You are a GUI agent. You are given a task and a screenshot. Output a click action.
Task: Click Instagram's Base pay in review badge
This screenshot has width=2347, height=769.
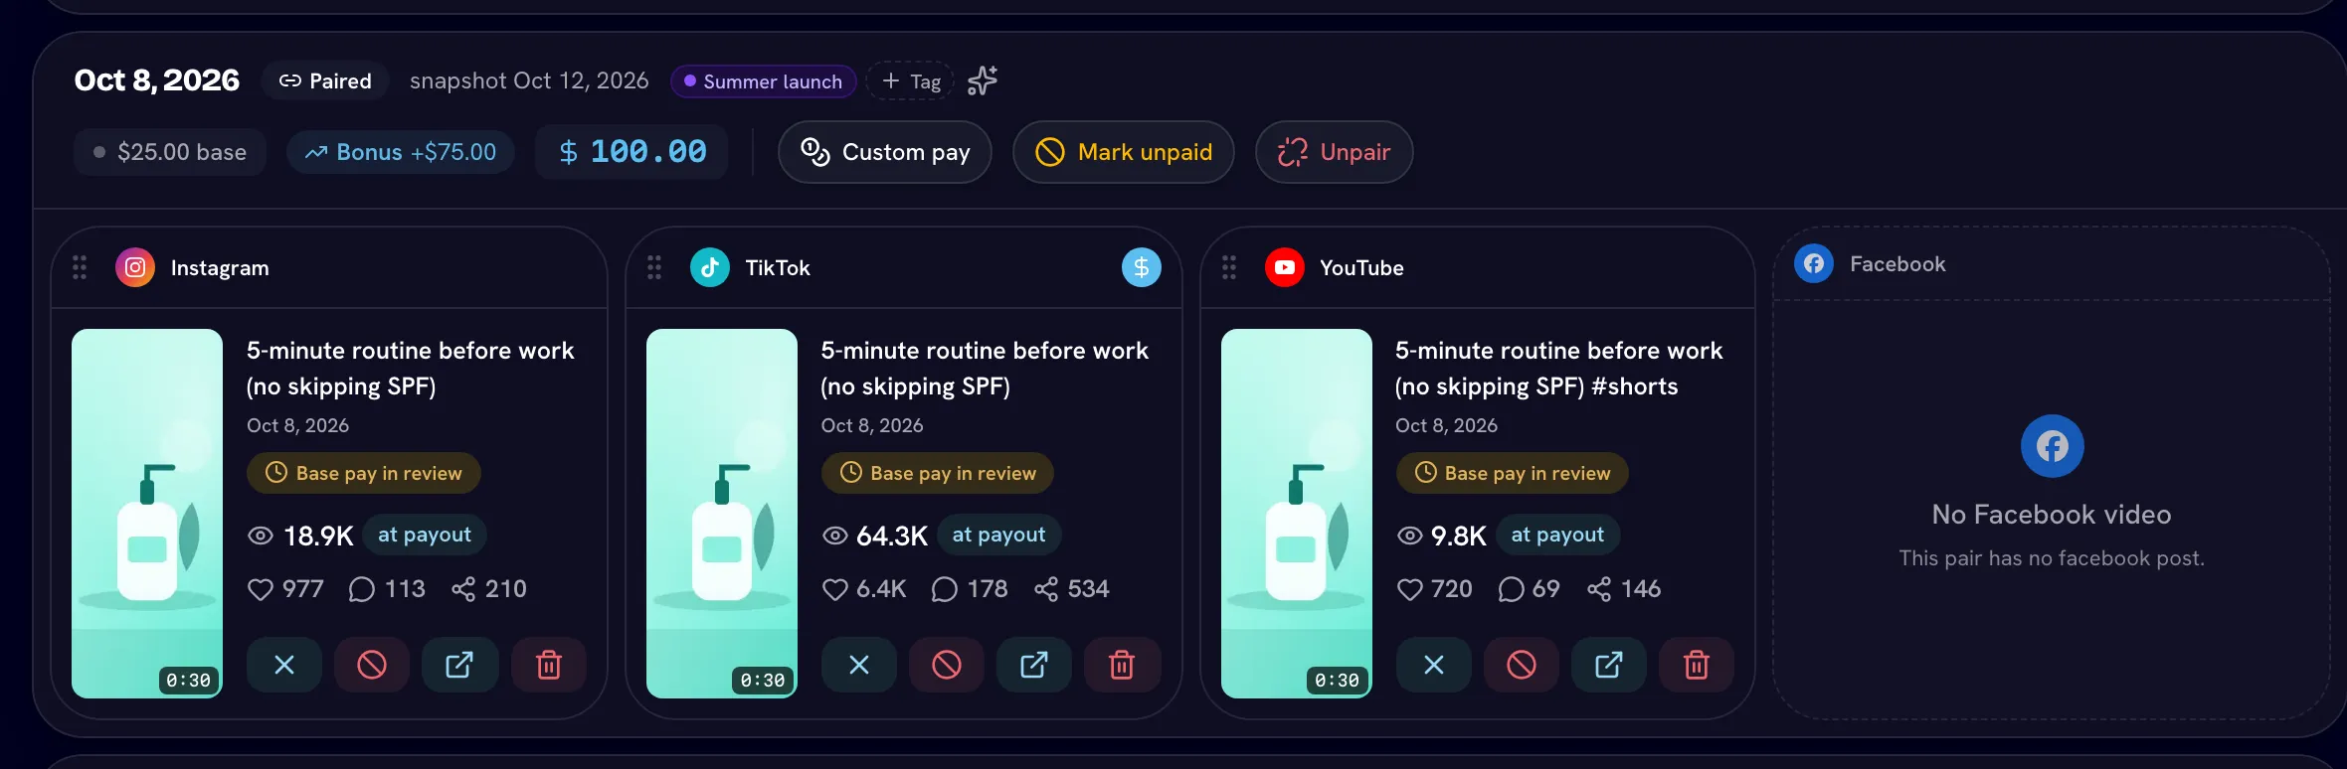tap(364, 473)
